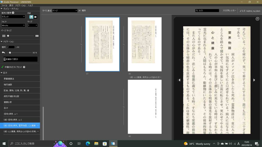Click the 自動めくり表示 auto-flip button
This screenshot has height=147, width=262.
tap(20, 59)
